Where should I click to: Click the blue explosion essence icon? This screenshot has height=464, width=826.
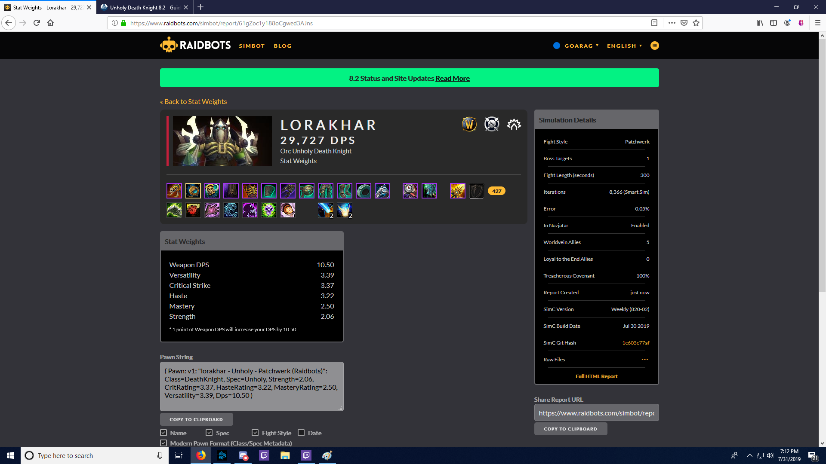pos(345,210)
